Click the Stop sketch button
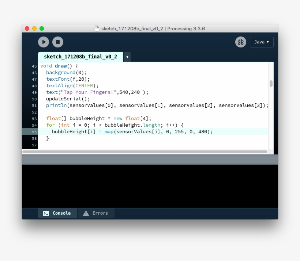 coord(58,42)
